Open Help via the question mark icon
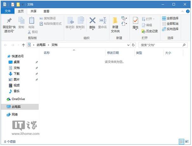Viewport: 192px width, 146px height. click(x=188, y=11)
